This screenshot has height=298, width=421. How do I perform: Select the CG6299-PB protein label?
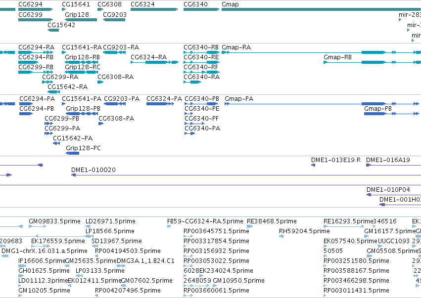[x=62, y=119]
